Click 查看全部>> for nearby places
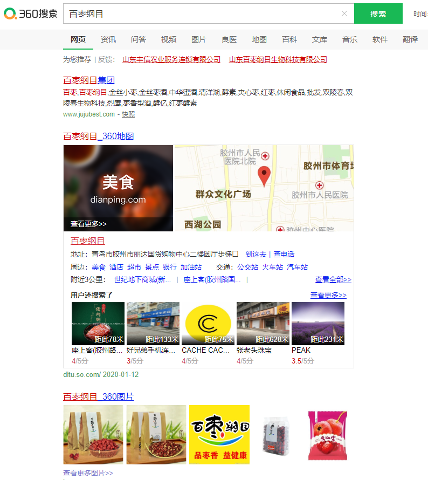 point(333,279)
